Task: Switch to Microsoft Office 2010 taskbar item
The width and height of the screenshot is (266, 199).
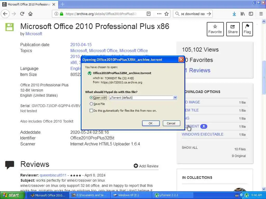Action: click(x=48, y=195)
